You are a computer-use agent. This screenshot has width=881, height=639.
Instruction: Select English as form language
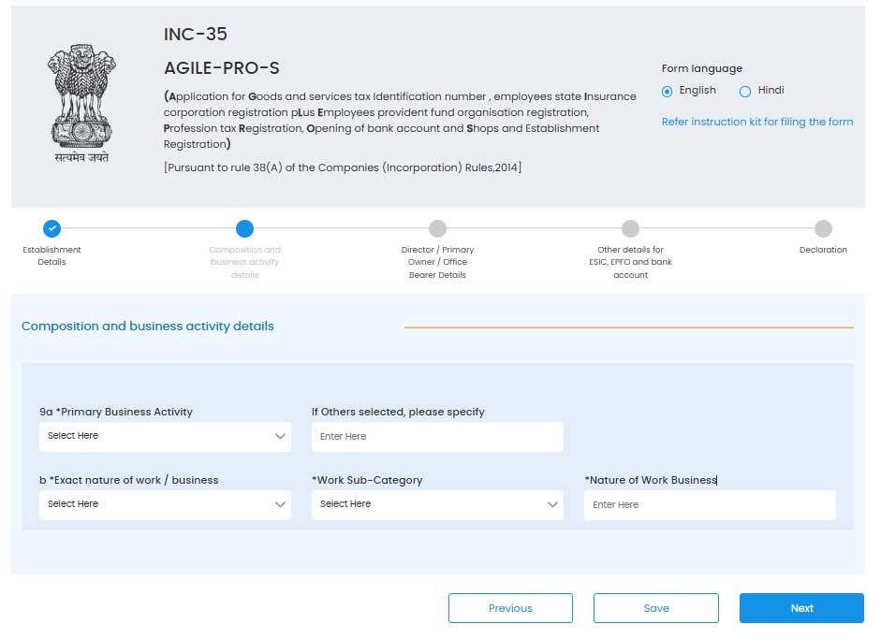click(668, 92)
